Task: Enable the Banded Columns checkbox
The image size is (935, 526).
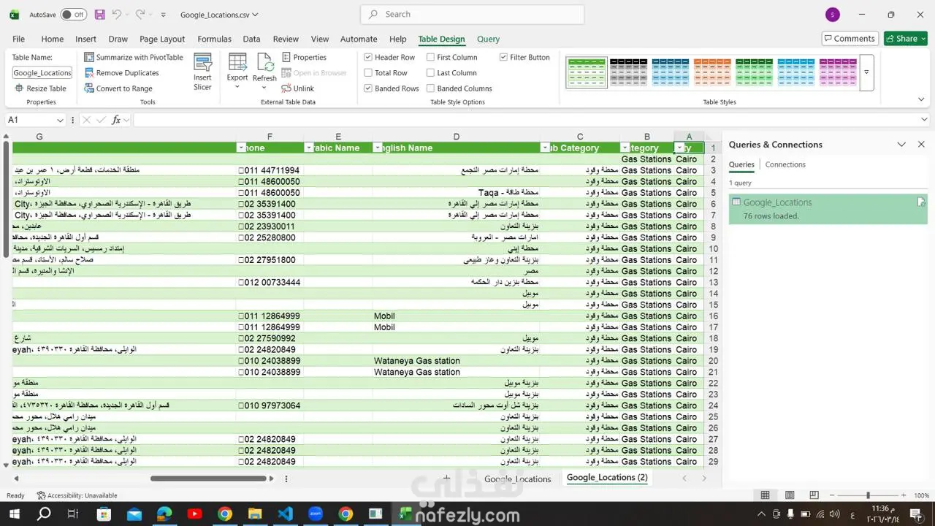Action: pos(430,88)
